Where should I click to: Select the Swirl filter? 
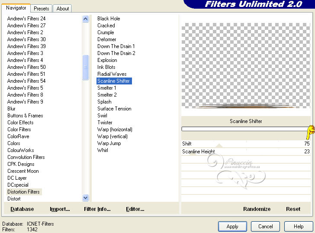pos(102,116)
